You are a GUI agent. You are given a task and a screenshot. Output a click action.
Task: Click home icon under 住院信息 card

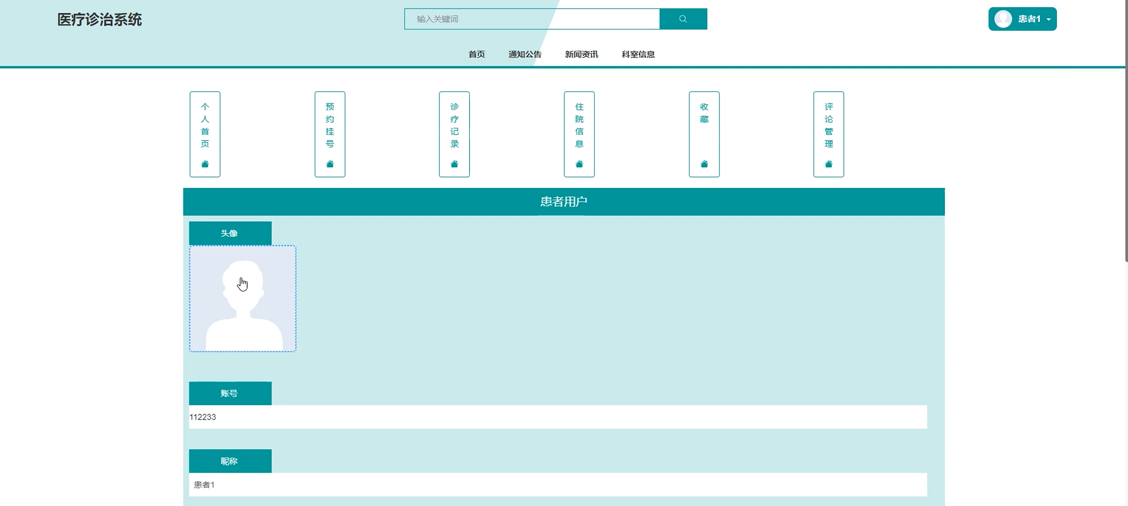pyautogui.click(x=579, y=164)
